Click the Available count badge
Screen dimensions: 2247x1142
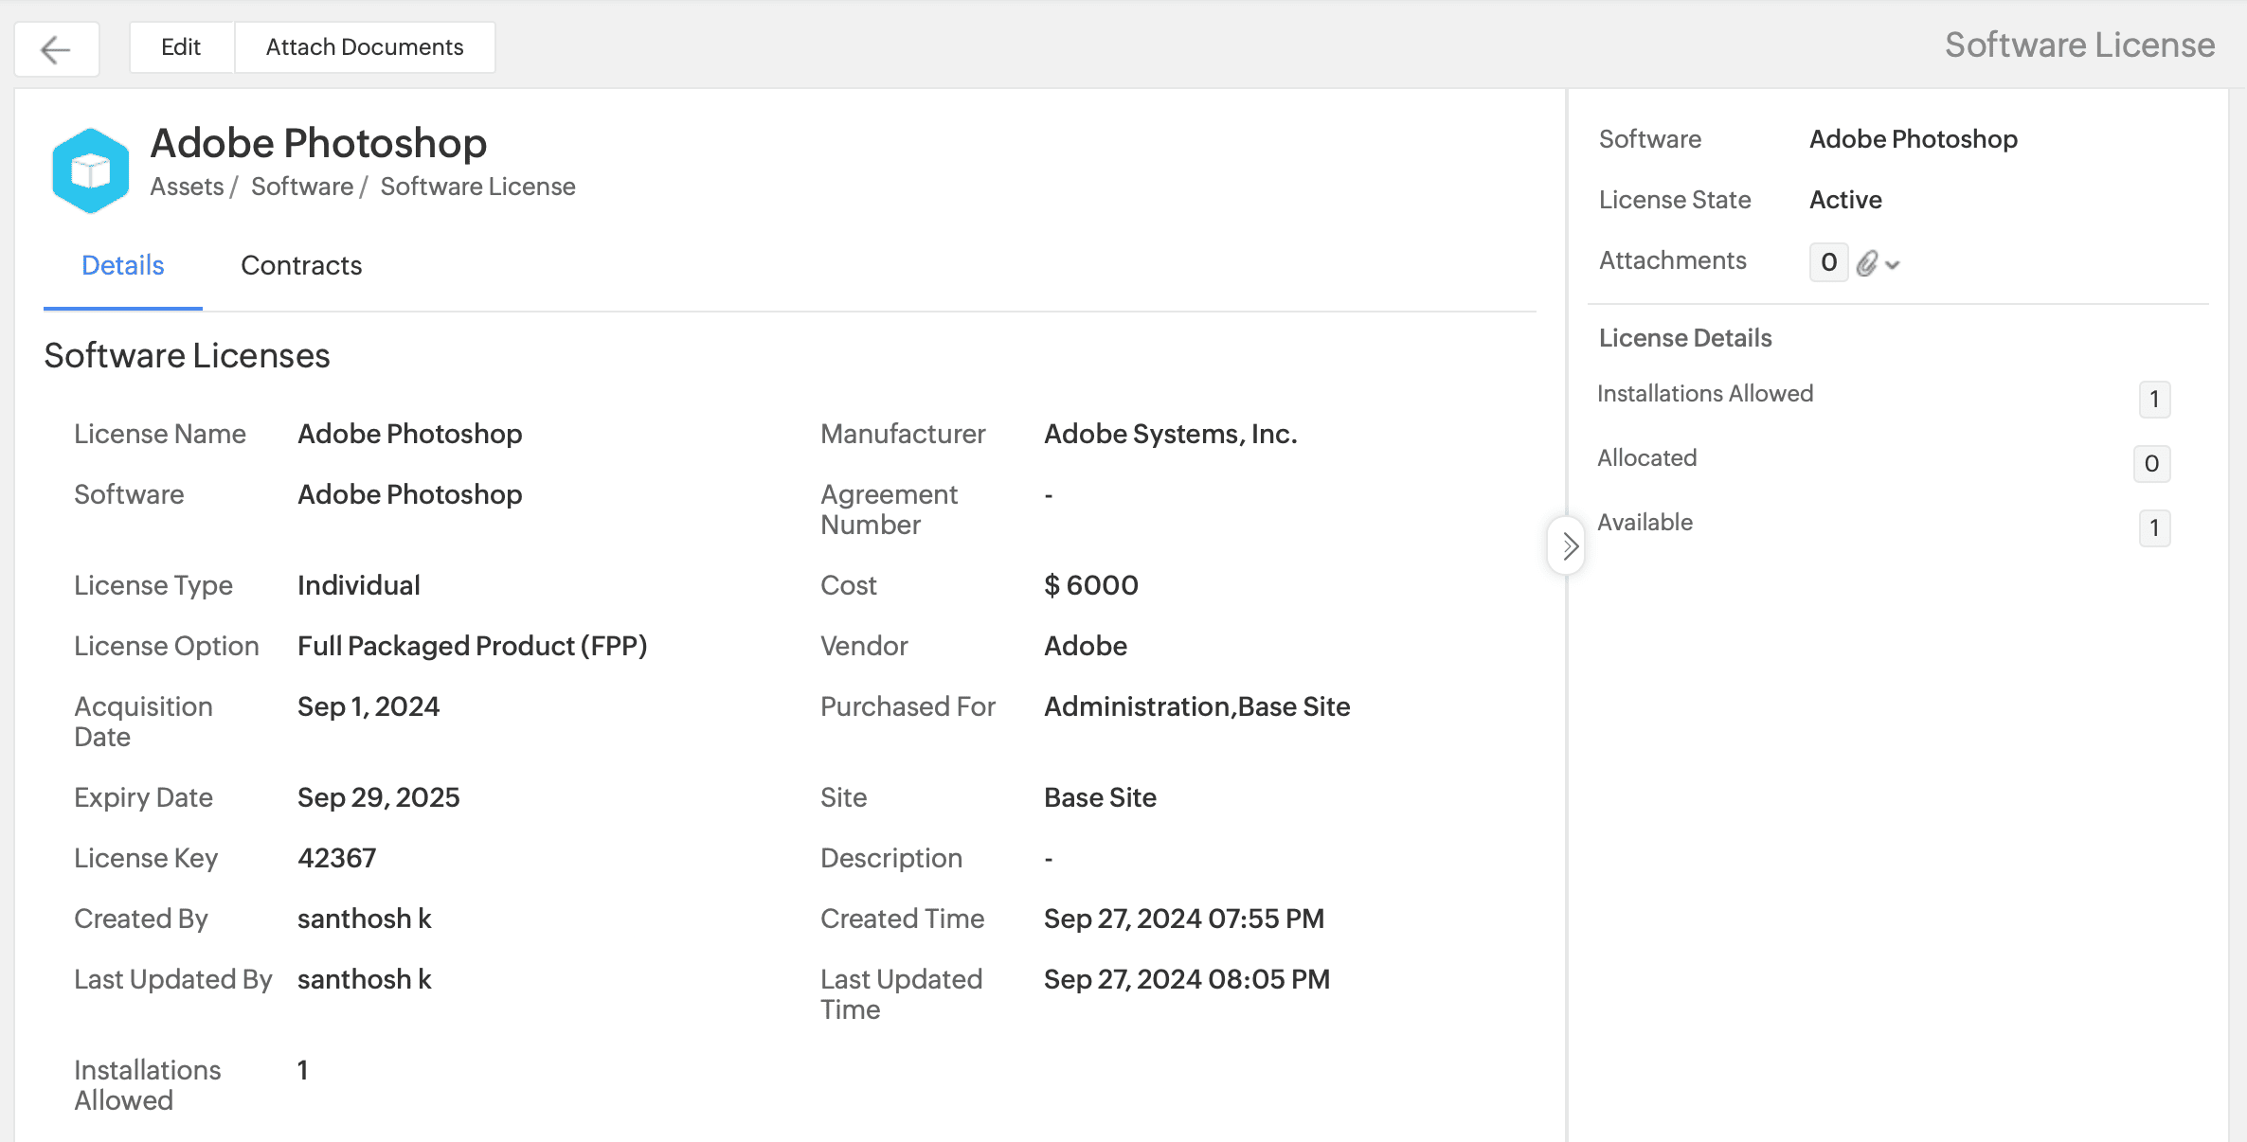(2153, 528)
